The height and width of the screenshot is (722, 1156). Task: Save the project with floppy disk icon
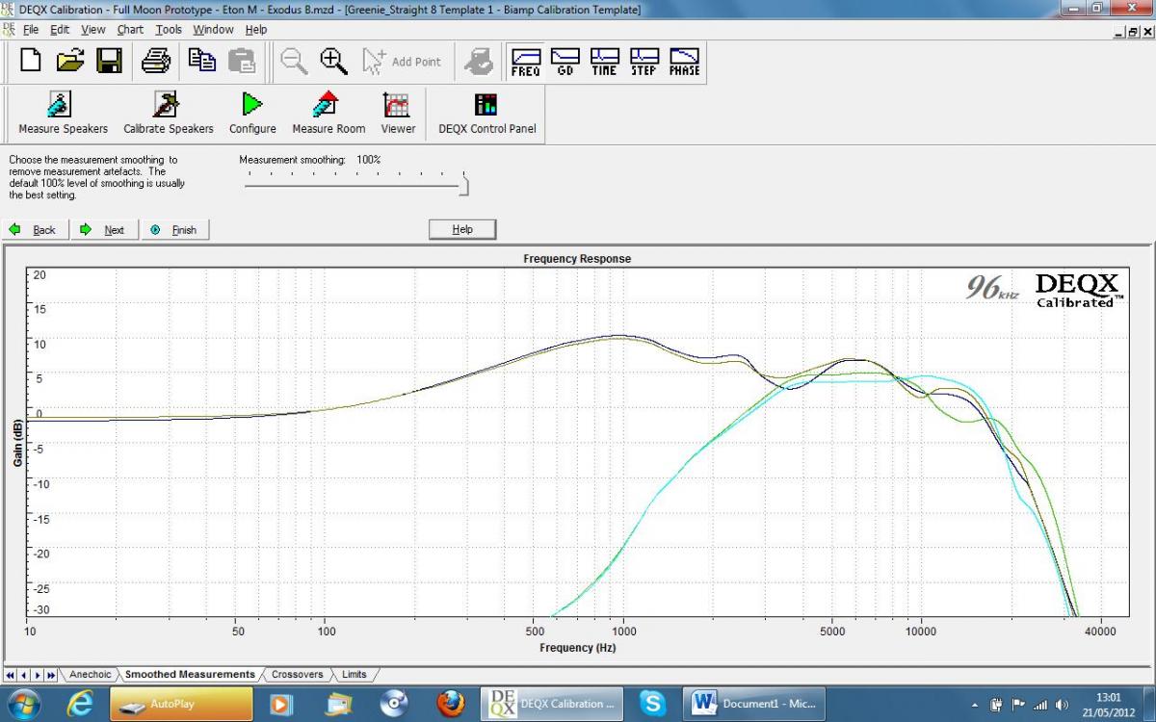coord(109,62)
